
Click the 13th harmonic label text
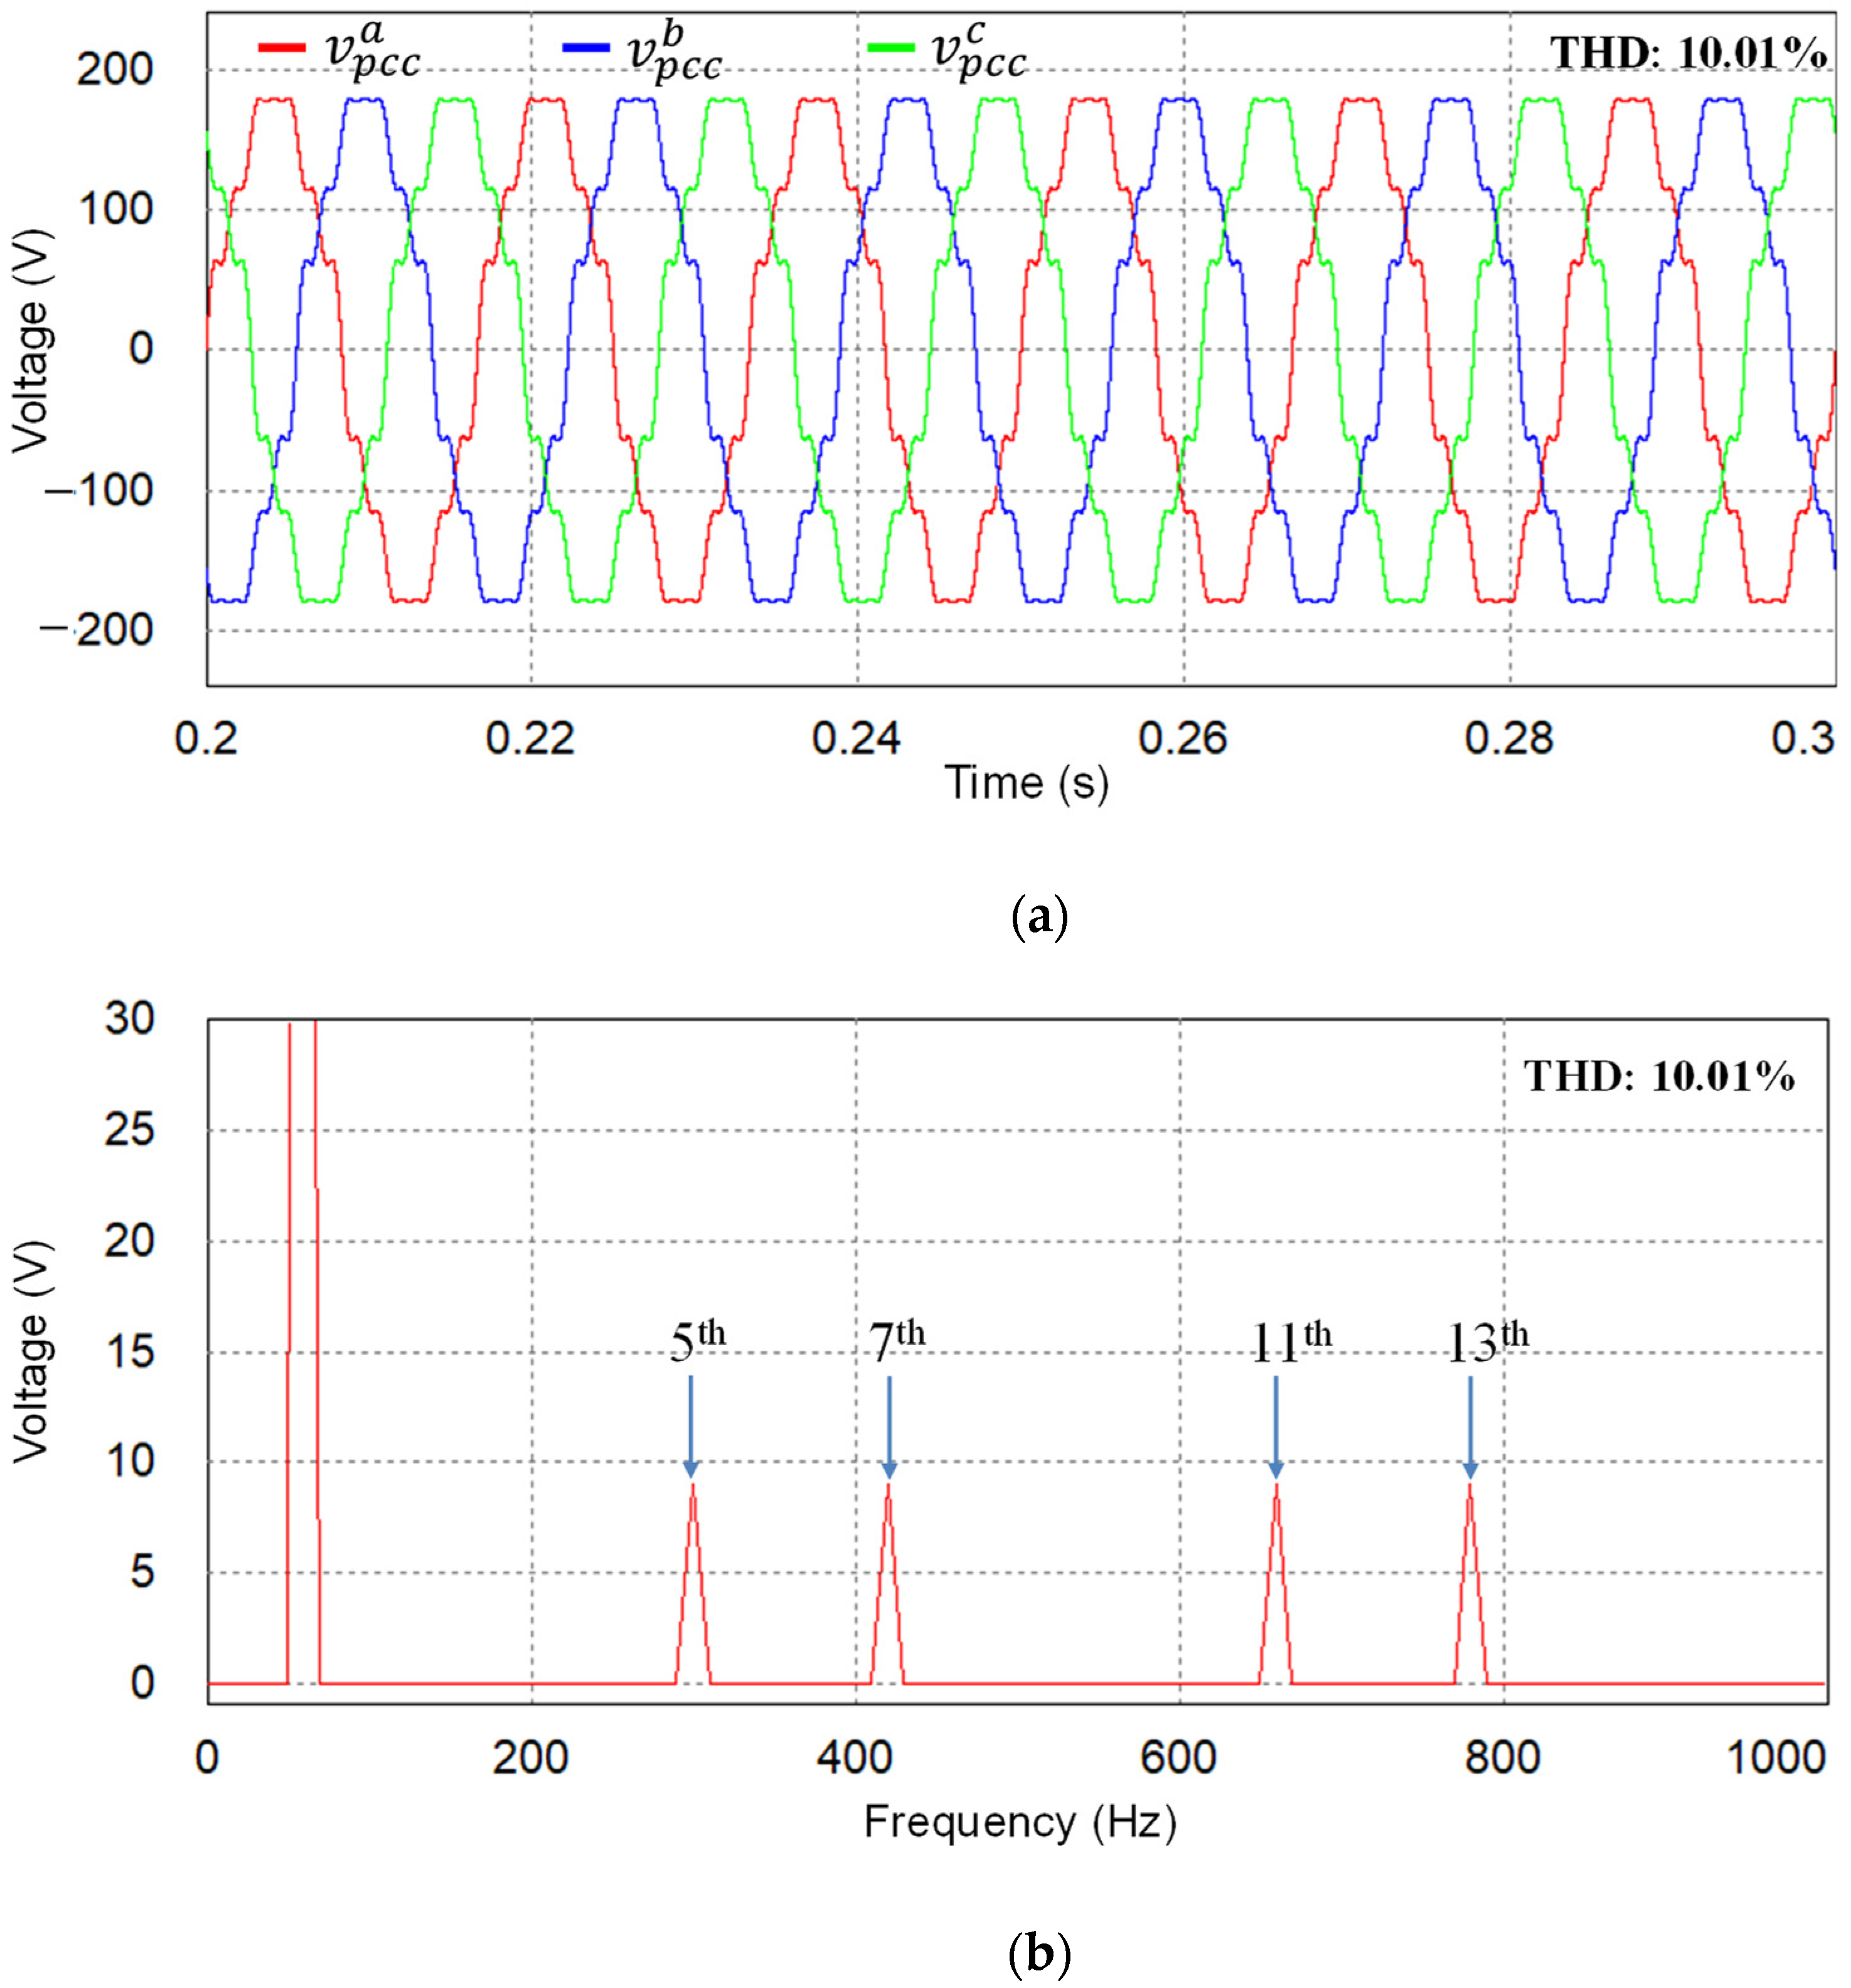click(x=1487, y=1341)
